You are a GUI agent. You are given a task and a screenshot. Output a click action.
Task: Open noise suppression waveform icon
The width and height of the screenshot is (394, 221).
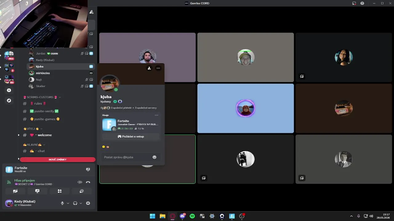[x=80, y=182]
